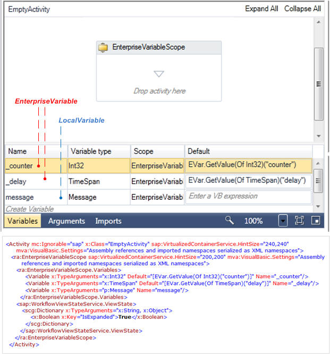Open the Scope cell of message row
This screenshot has height=354, width=330.
pyautogui.click(x=157, y=197)
